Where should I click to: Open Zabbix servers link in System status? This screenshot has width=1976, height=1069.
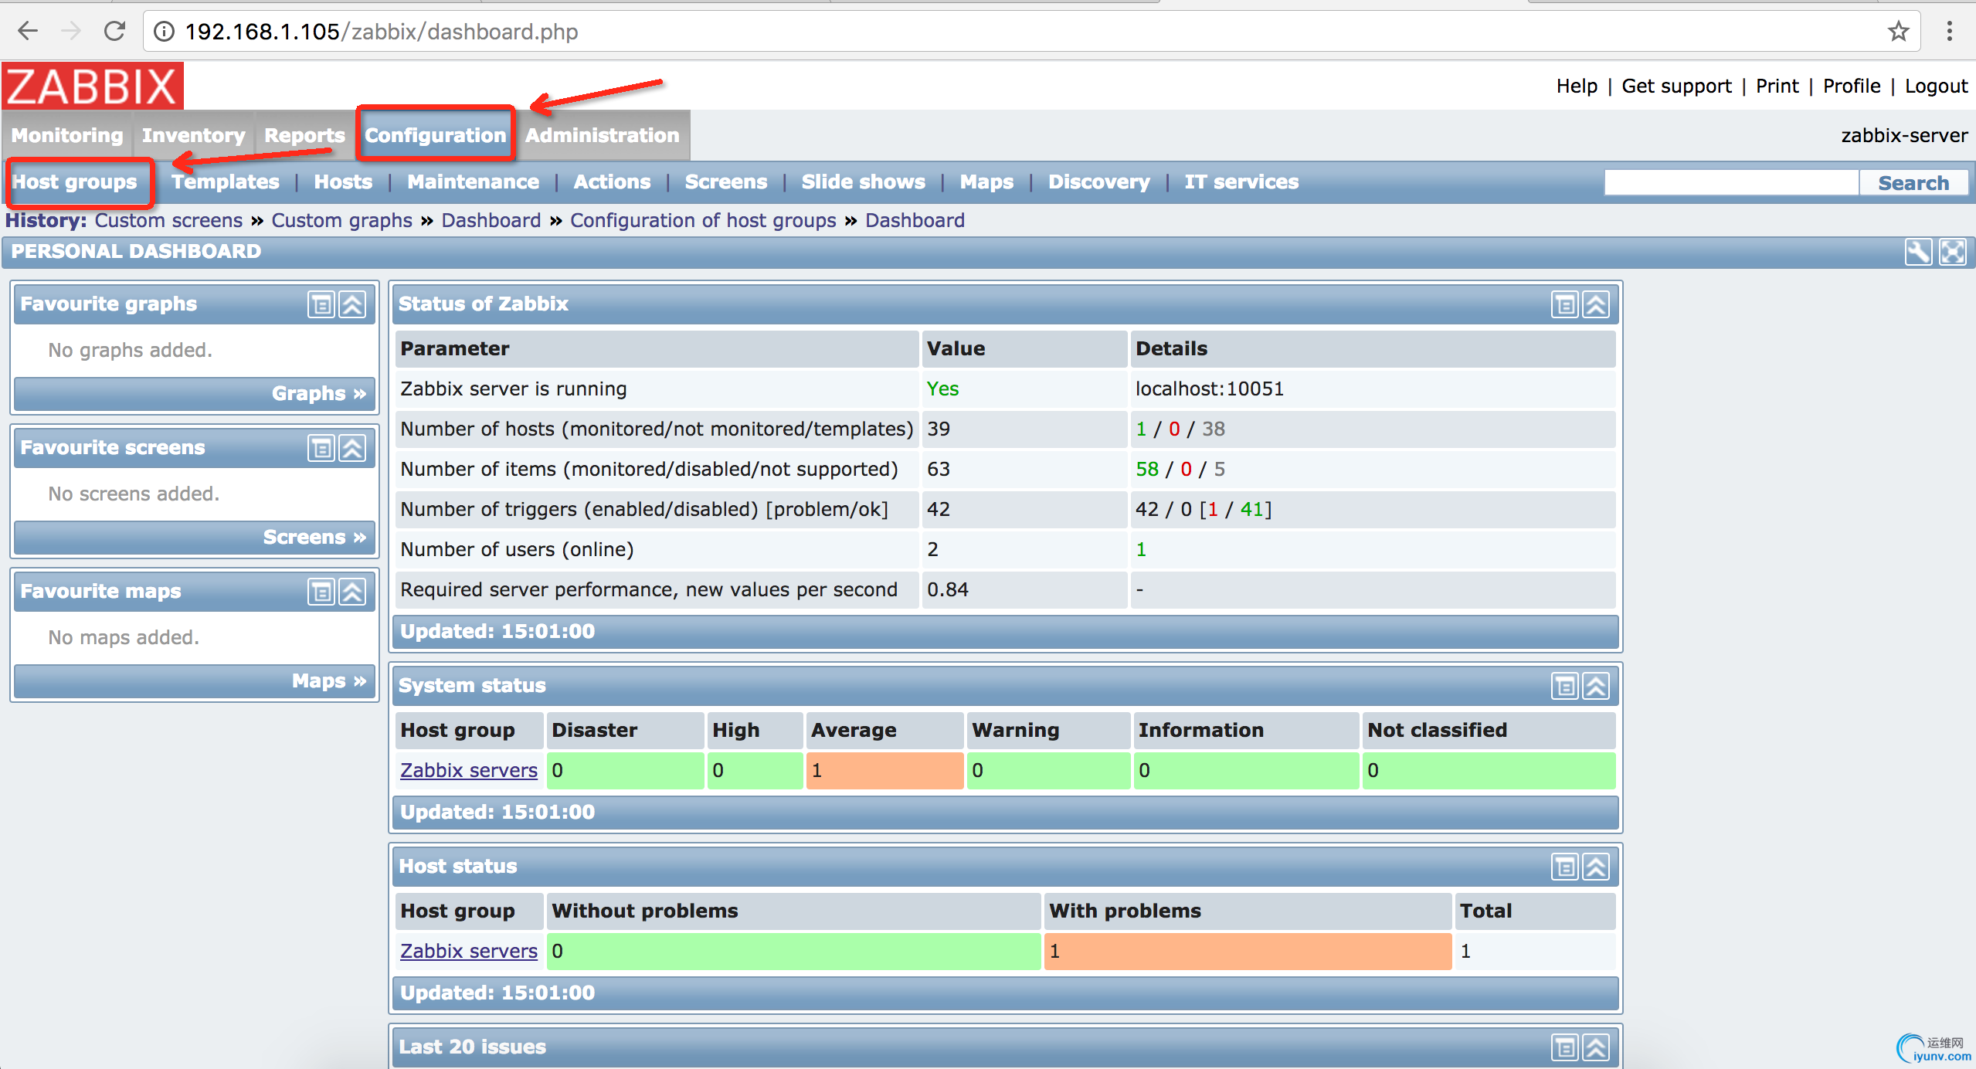[x=468, y=771]
